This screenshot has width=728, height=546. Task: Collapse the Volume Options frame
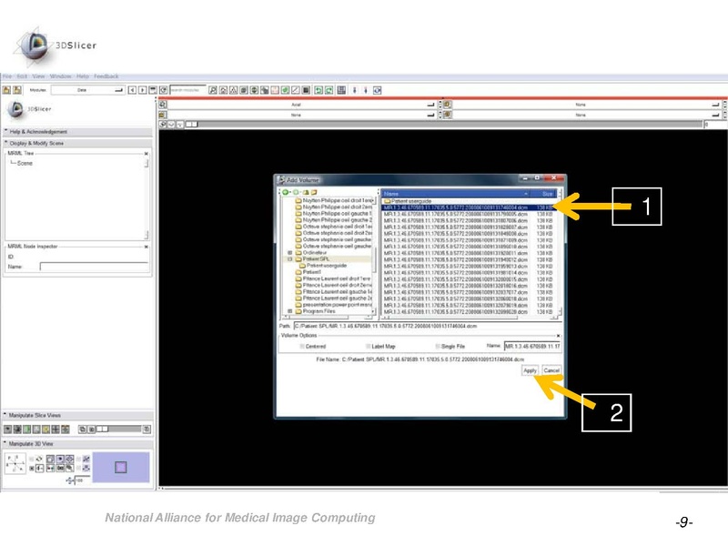[x=558, y=336]
